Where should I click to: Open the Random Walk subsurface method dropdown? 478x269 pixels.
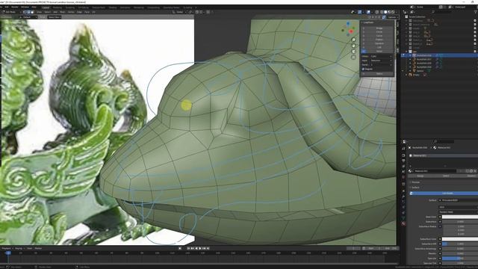(458, 212)
